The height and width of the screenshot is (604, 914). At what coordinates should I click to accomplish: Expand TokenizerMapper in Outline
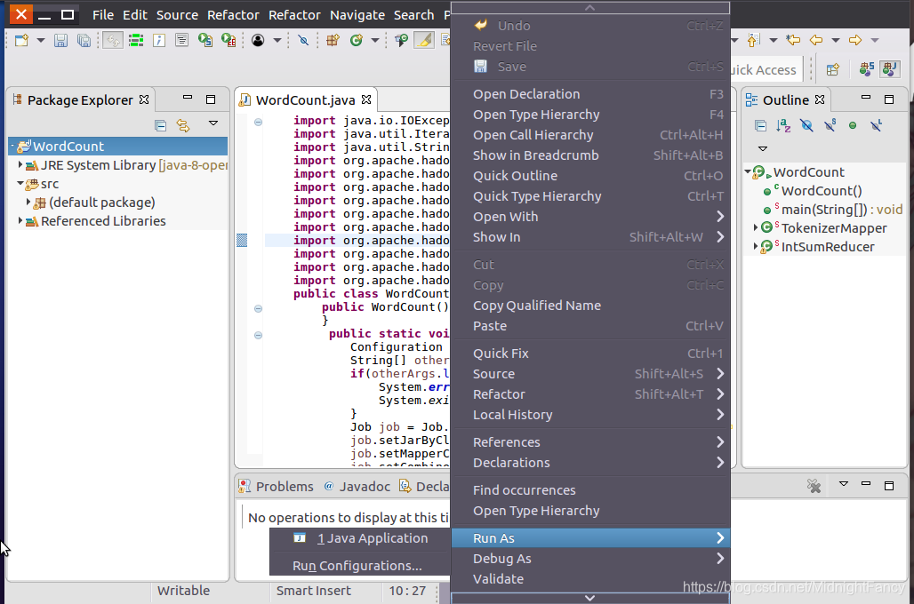[x=756, y=227]
